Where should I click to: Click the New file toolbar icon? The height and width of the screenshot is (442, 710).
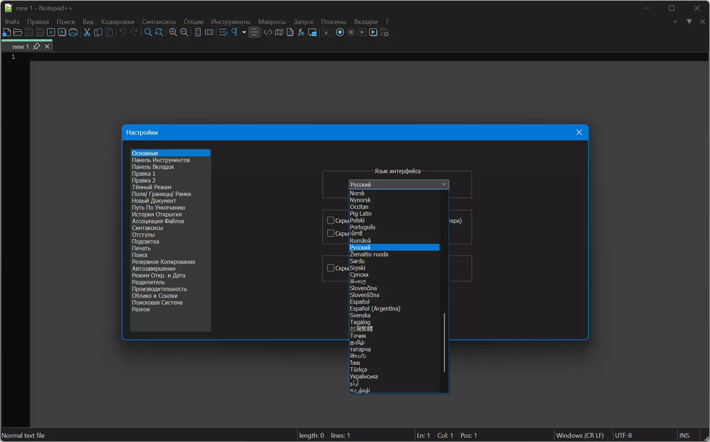coord(7,32)
